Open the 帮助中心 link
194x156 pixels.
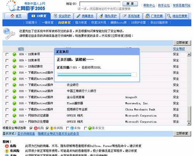pyautogui.click(x=149, y=5)
